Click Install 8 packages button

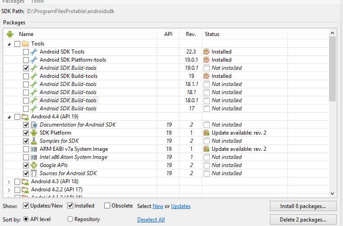tap(303, 206)
